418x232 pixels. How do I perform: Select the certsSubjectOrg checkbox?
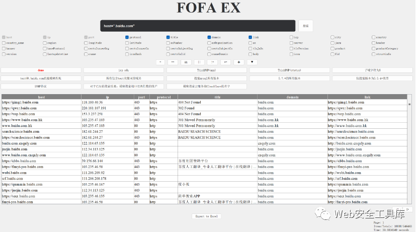click(168, 48)
